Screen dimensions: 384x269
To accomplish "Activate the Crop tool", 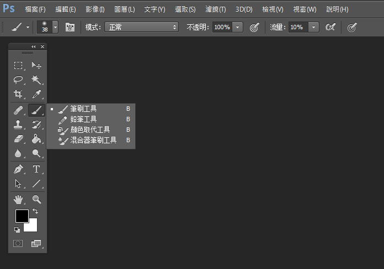I will pos(19,94).
